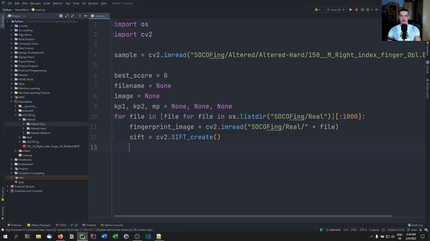The image size is (430, 241).
Task: Open the Terminal tool window
Action: [x=89, y=225]
